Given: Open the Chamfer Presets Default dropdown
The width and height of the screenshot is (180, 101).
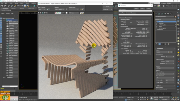Looking at the screenshot, I should [x=162, y=52].
